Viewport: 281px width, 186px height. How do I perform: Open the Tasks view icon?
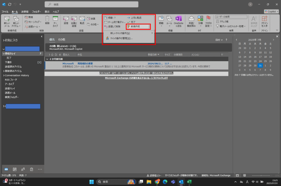[x=32, y=169]
